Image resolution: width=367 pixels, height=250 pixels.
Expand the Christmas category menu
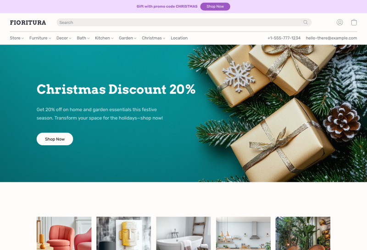(154, 38)
